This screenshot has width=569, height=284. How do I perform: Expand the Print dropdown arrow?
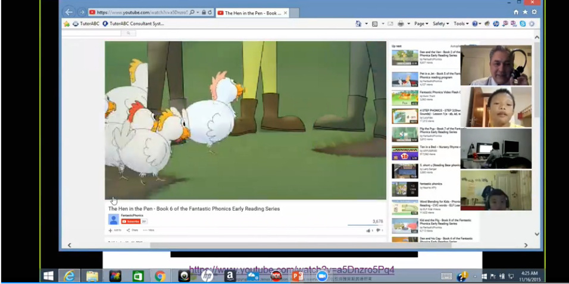click(x=409, y=24)
